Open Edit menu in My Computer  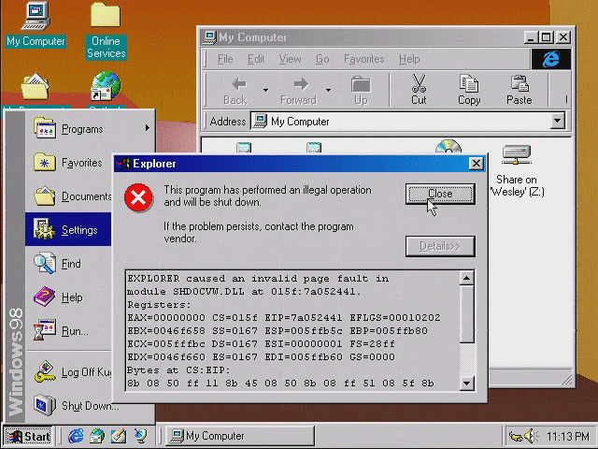tap(256, 59)
